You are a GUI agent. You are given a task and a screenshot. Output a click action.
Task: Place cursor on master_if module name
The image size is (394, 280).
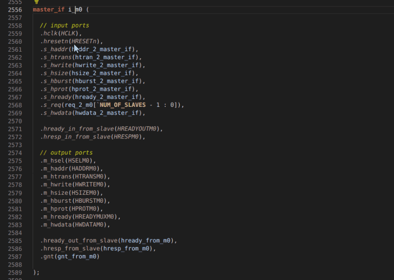click(49, 10)
